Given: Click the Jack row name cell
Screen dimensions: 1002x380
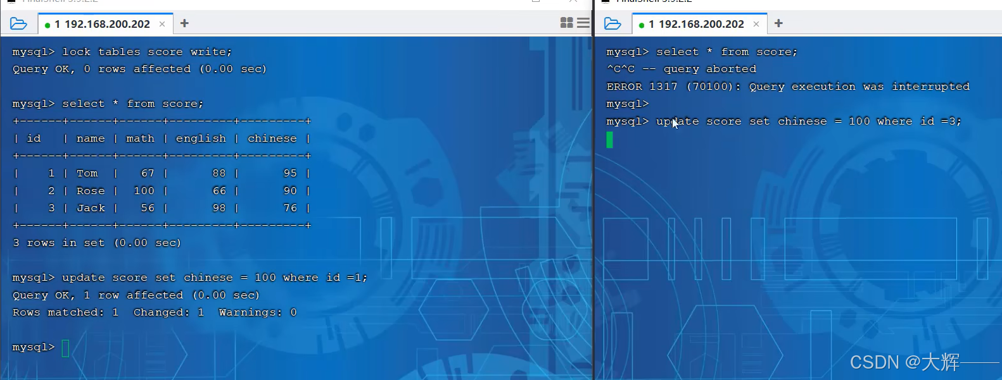Looking at the screenshot, I should click(x=91, y=208).
